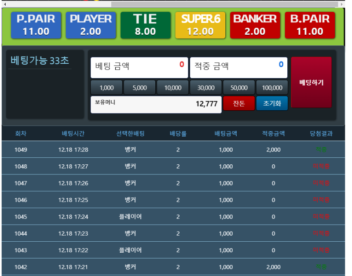Click bet time 12.18 17:24
The width and height of the screenshot is (352, 276).
point(73,217)
